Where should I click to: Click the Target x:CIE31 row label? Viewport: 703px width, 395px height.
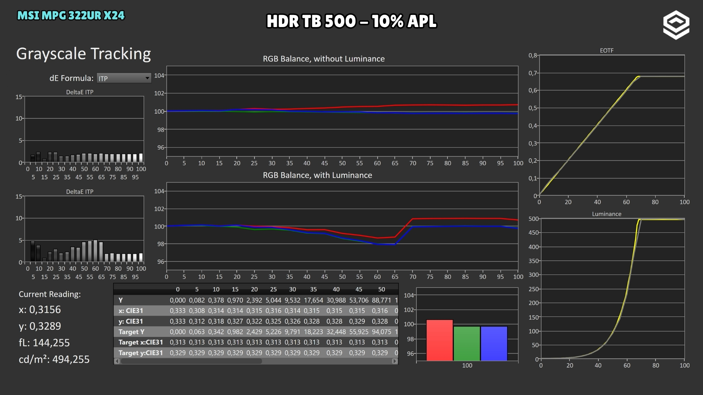pos(141,342)
